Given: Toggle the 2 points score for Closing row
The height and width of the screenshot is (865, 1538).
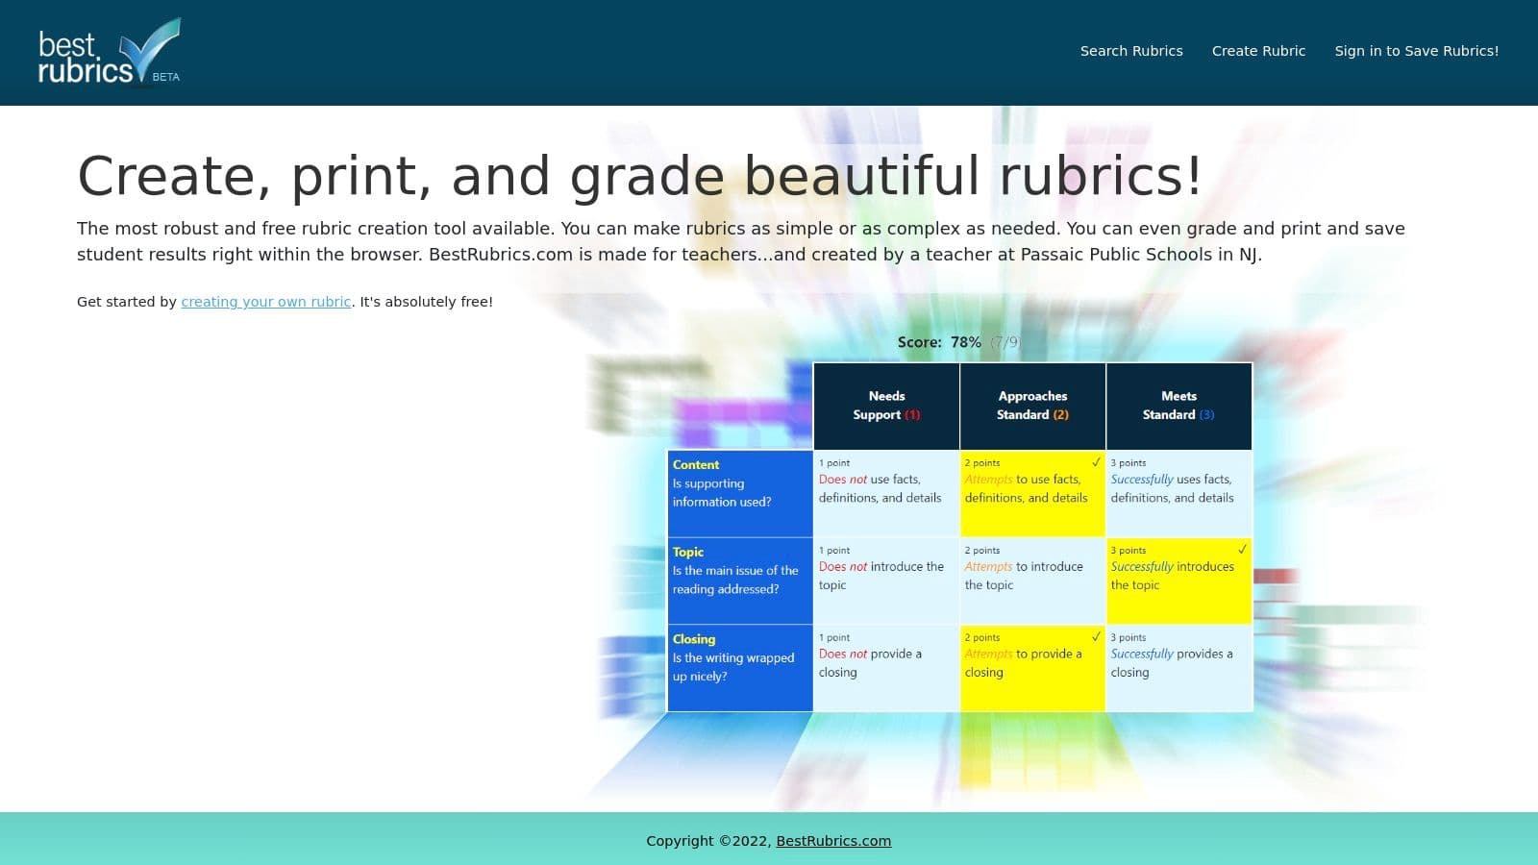Looking at the screenshot, I should coord(1031,668).
